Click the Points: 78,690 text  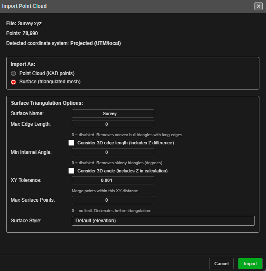click(x=22, y=33)
